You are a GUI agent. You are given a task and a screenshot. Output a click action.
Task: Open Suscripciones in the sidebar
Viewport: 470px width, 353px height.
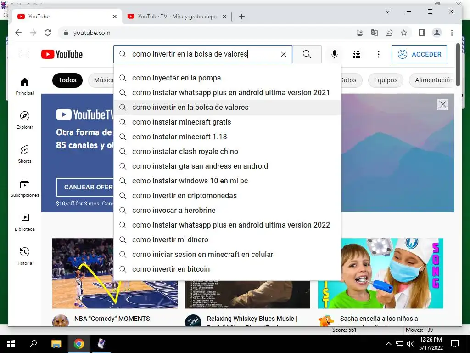(x=25, y=188)
